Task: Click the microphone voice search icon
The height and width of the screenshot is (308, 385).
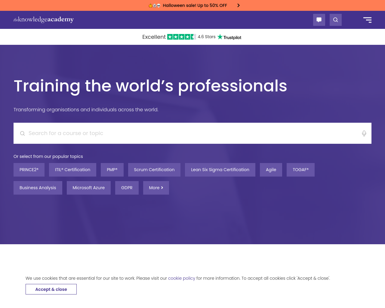Action: (x=364, y=133)
